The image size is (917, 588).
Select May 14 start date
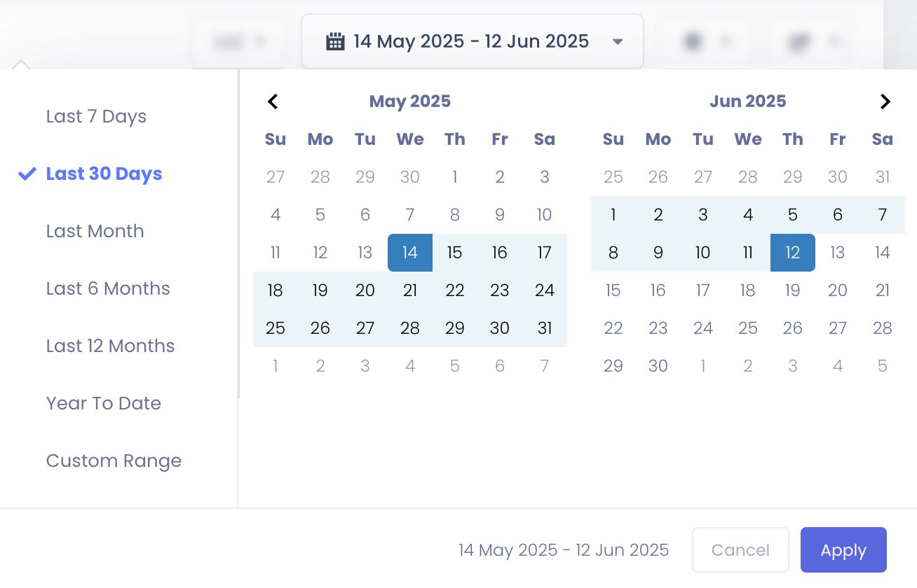tap(410, 253)
